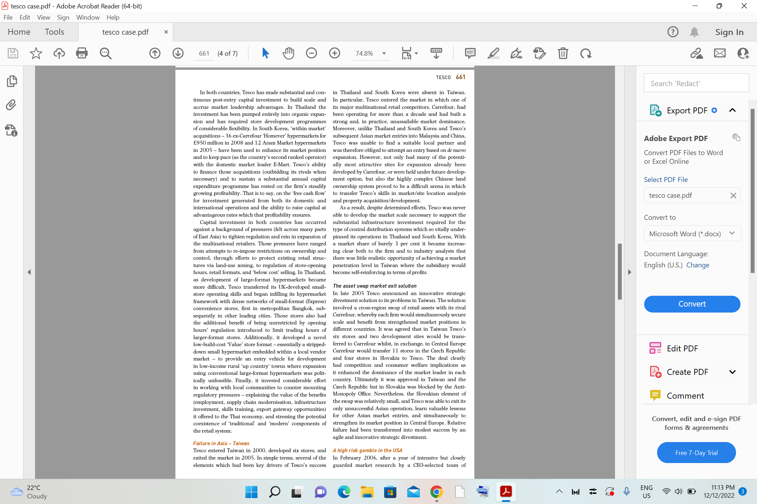Screen dimensions: 757x504
Task: Add the file to starred via the star icon
Action: 36,53
